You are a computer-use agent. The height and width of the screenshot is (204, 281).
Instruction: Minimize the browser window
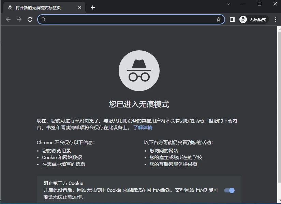coord(244,4)
